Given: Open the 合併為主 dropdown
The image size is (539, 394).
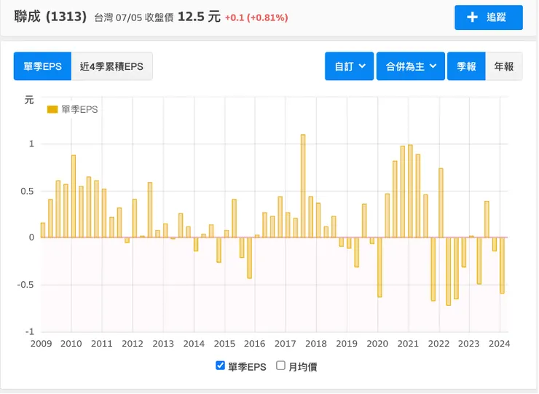Looking at the screenshot, I should [x=410, y=66].
